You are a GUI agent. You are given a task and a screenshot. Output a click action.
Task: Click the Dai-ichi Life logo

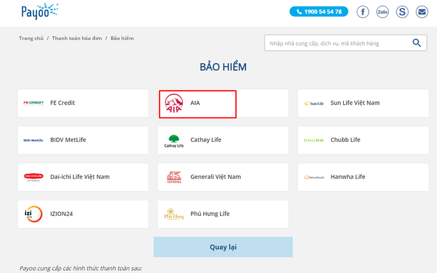34,177
